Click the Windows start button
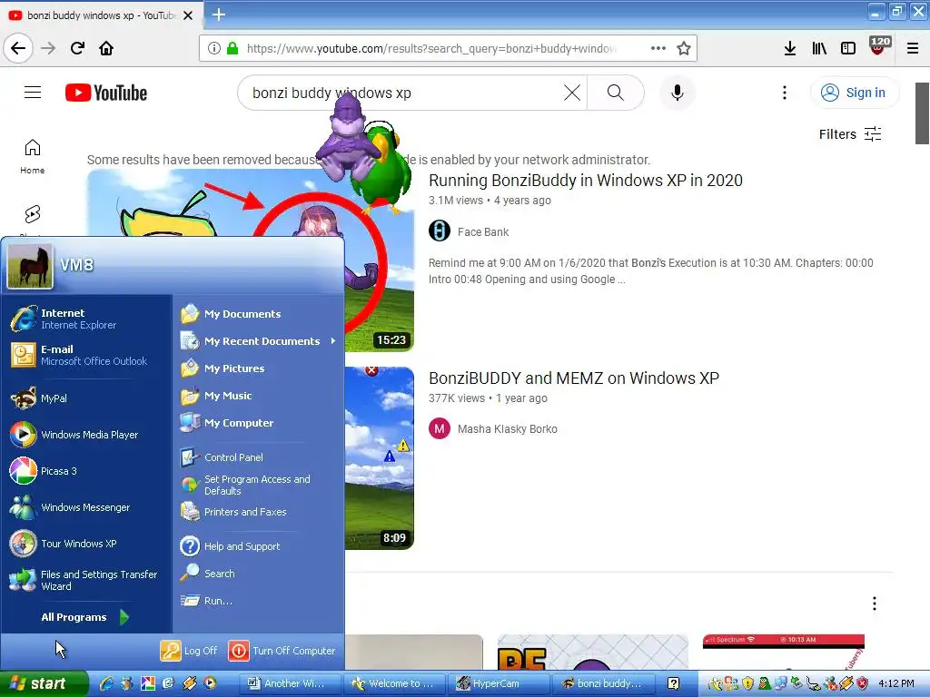Image resolution: width=930 pixels, height=697 pixels. tap(43, 683)
